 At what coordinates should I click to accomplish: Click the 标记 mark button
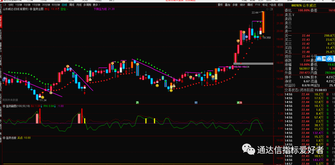(265, 5)
